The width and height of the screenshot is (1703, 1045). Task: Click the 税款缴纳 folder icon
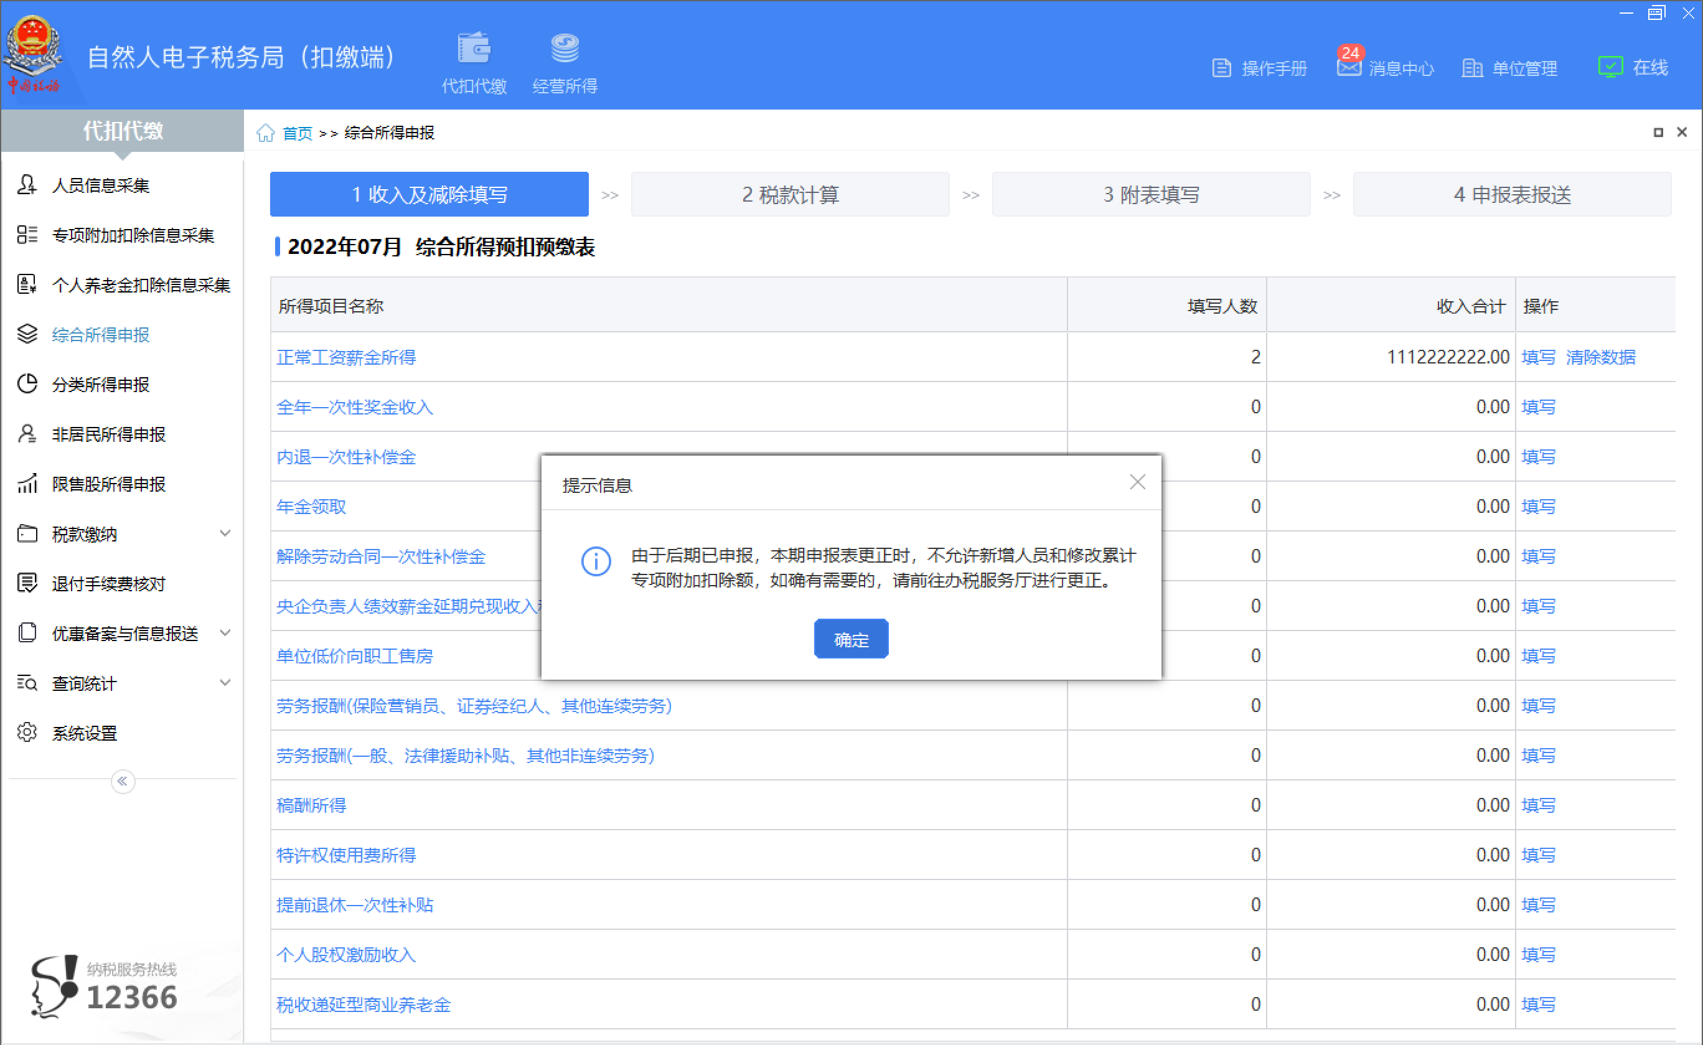pyautogui.click(x=27, y=533)
